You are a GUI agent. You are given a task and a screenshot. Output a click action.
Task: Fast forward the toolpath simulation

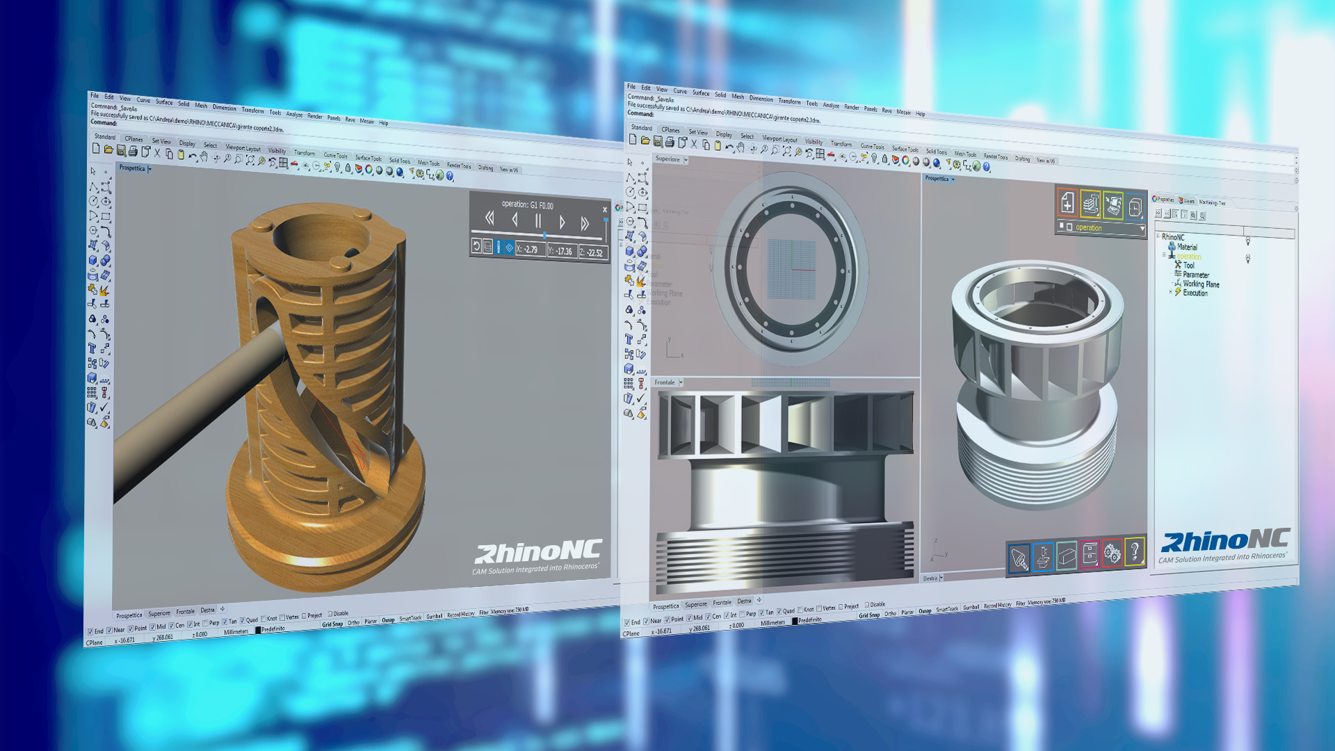pyautogui.click(x=585, y=224)
